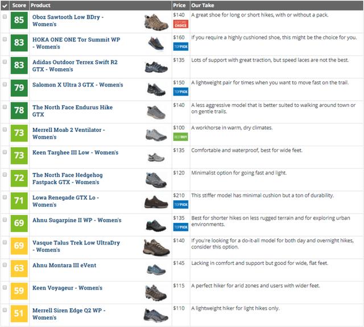
Task: Open the Keen Targhee III Low link
Action: (75, 153)
